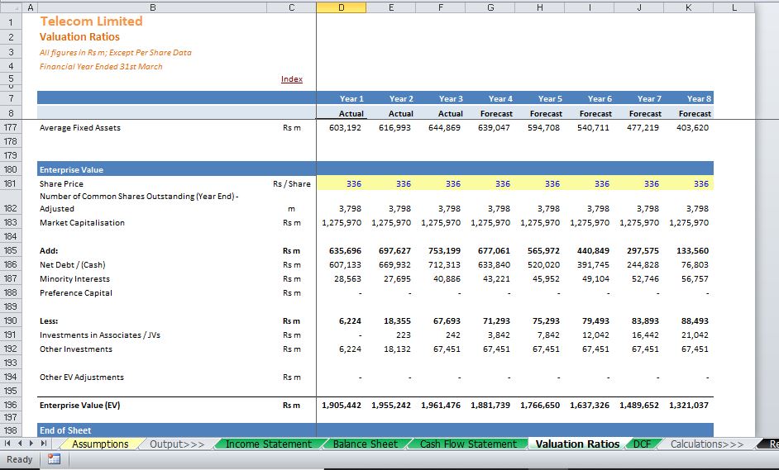Select Year 3 Net Debt 712,313
Image resolution: width=779 pixels, height=470 pixels.
click(444, 264)
